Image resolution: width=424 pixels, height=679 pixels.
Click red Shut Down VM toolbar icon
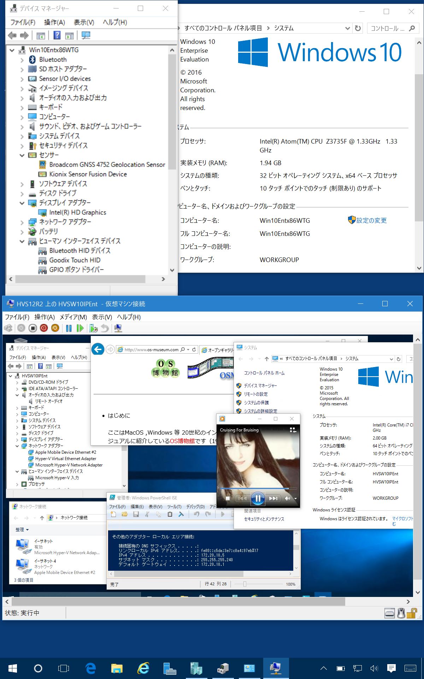point(44,328)
